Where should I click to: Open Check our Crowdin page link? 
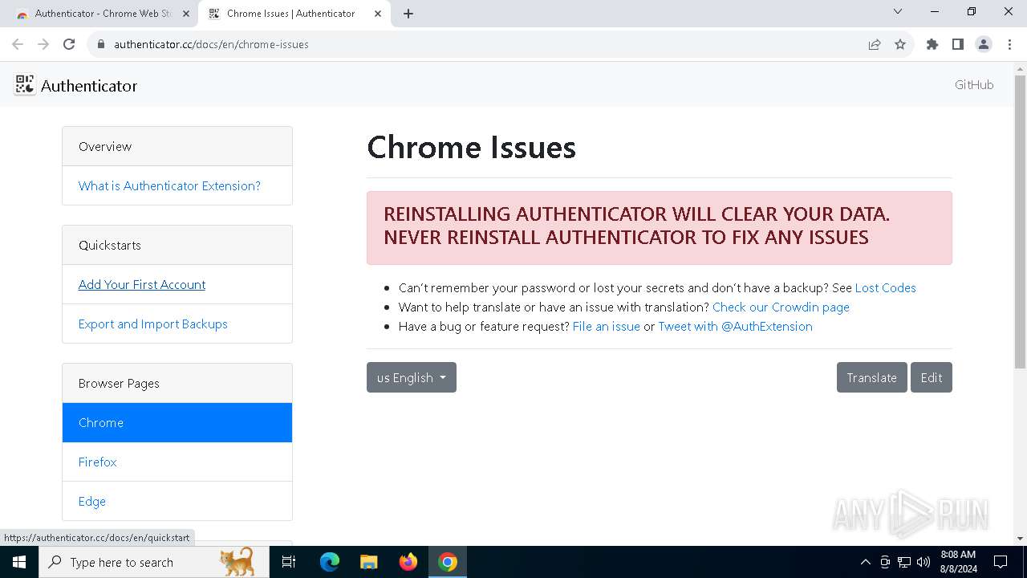[x=781, y=307]
